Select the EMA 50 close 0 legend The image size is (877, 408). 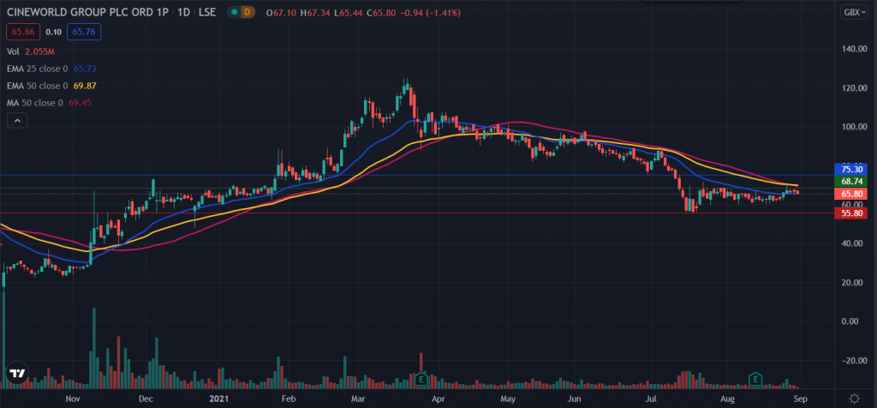(x=53, y=87)
